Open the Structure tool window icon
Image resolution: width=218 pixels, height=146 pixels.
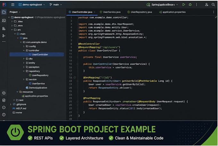tap(4, 28)
